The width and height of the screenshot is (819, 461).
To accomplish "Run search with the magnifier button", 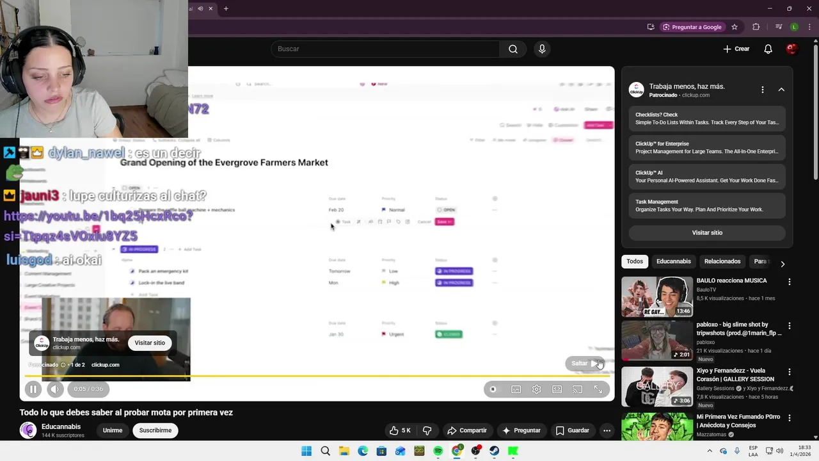I will point(513,49).
